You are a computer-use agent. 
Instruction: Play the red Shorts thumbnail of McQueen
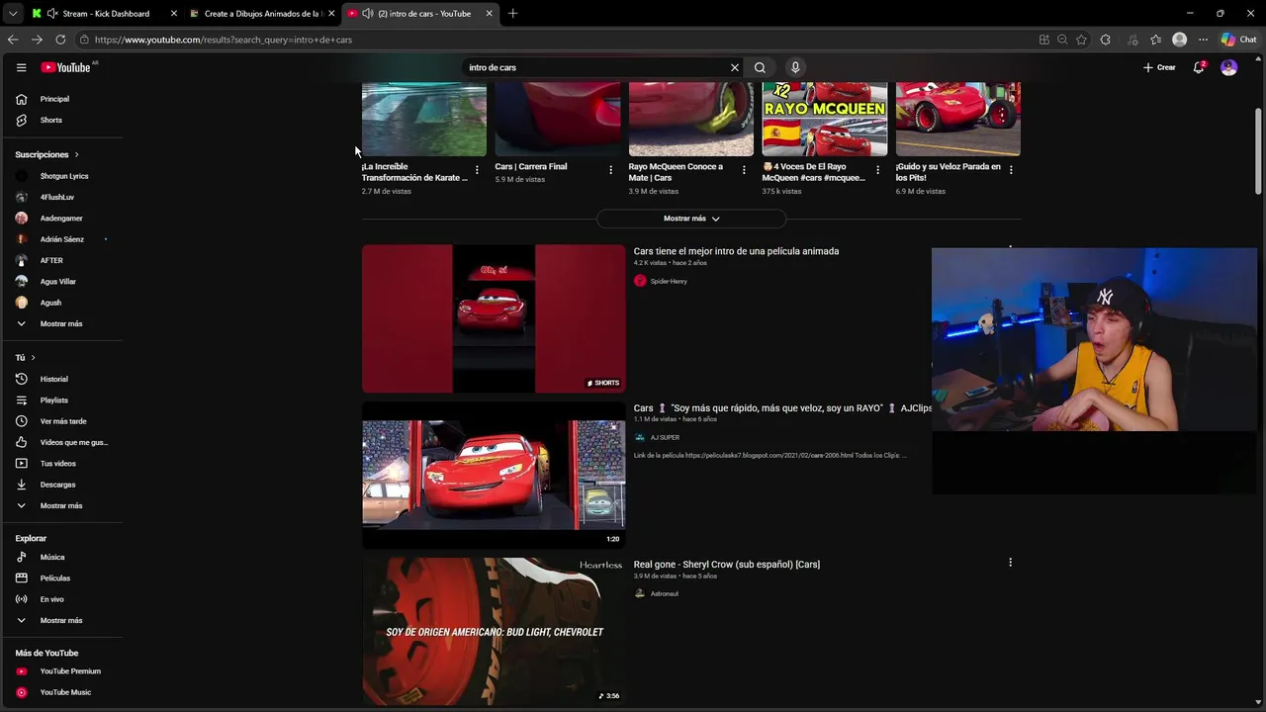tap(494, 318)
